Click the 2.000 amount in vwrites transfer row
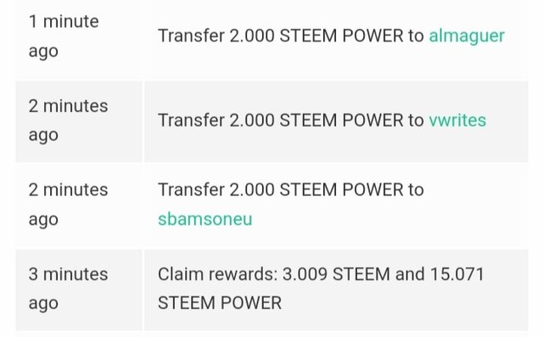The image size is (543, 337). [x=252, y=121]
